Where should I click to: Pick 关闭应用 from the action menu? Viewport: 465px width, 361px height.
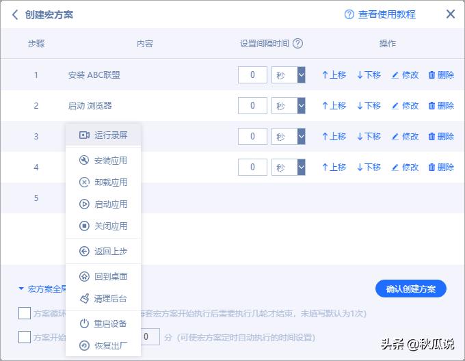pos(103,226)
